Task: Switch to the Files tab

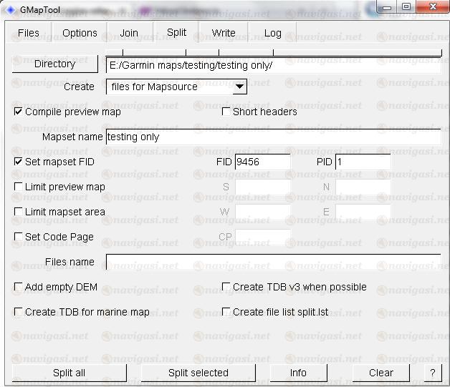Action: [29, 33]
